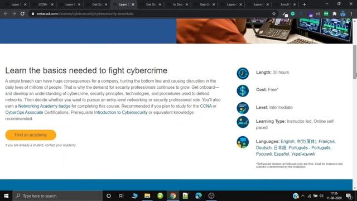Select Українська language link
The image size is (357, 201).
point(303,154)
